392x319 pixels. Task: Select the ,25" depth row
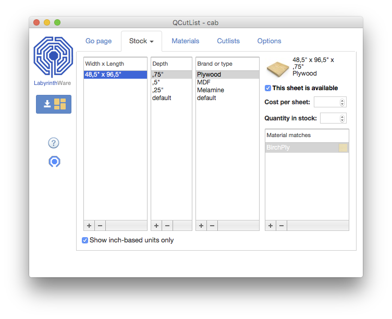(x=171, y=90)
